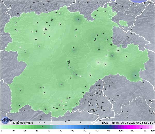Viewport: 155px width, 134px height.
Task: Click the scale value 80
Action: (x=97, y=131)
